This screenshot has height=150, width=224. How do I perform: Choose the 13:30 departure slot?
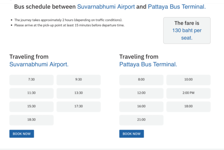pyautogui.click(x=78, y=93)
